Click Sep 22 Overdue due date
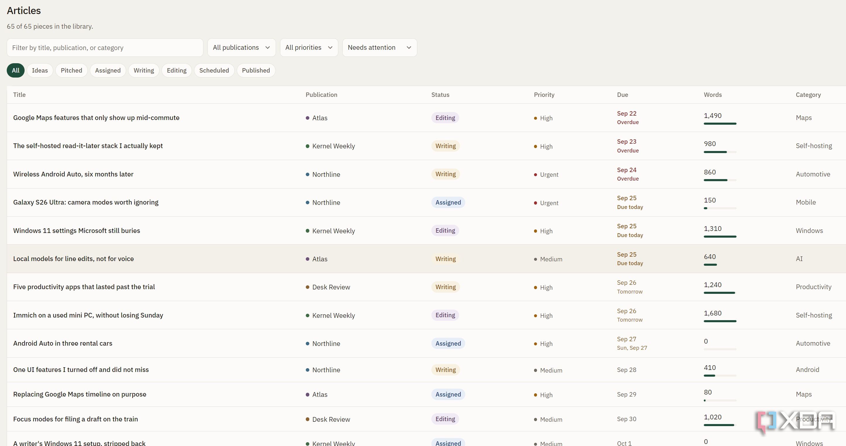The height and width of the screenshot is (446, 846). coord(628,118)
